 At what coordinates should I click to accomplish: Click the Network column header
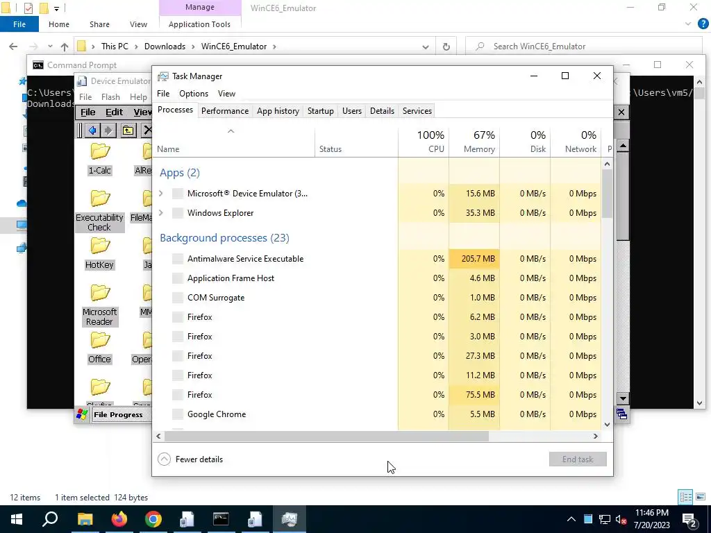coord(576,142)
